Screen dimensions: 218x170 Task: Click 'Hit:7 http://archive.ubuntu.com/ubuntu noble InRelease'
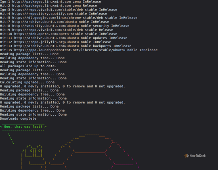(x=55, y=22)
